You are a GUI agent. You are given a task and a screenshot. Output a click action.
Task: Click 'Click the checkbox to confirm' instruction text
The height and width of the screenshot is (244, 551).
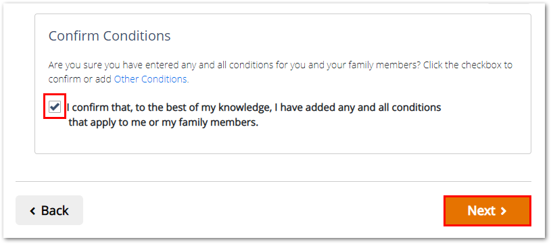point(468,66)
